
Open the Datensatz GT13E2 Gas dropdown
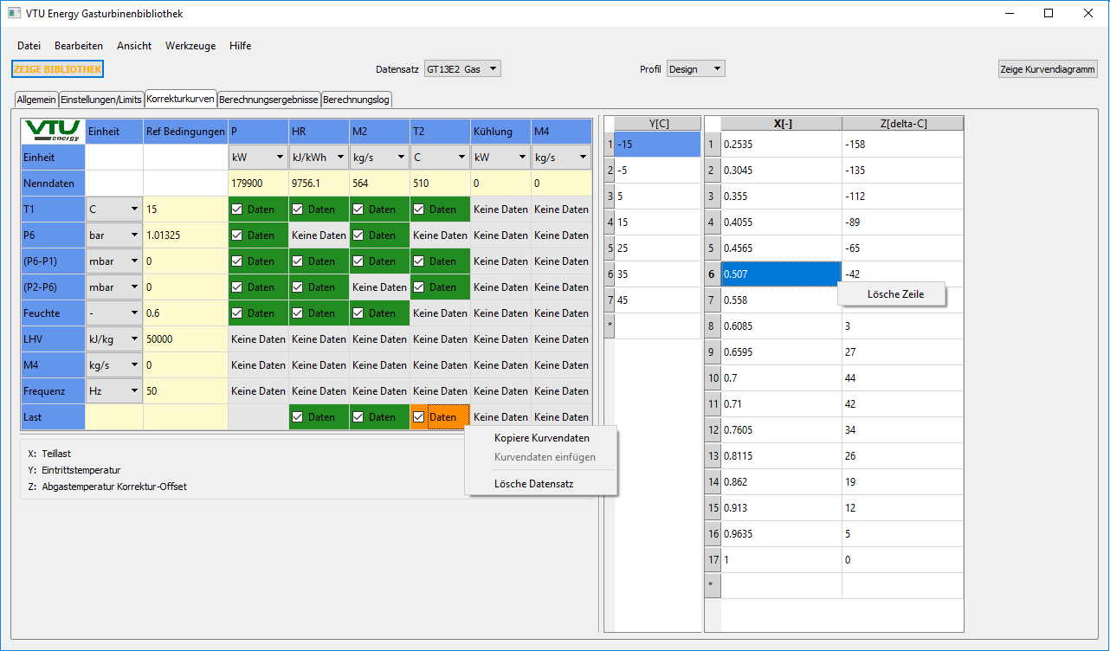pyautogui.click(x=462, y=69)
